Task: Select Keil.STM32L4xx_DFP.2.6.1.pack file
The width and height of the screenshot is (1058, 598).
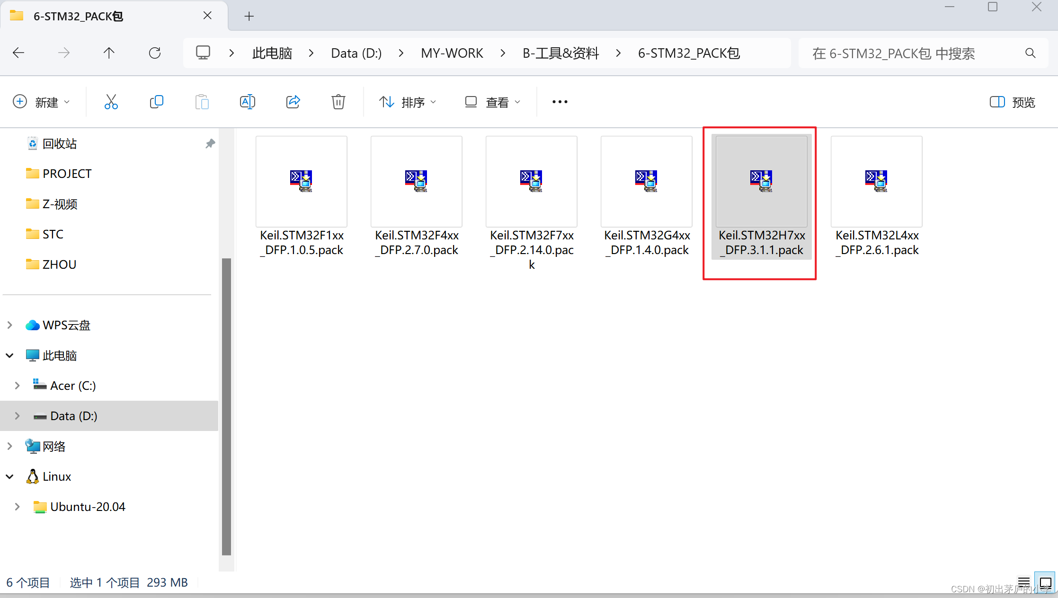Action: point(877,197)
